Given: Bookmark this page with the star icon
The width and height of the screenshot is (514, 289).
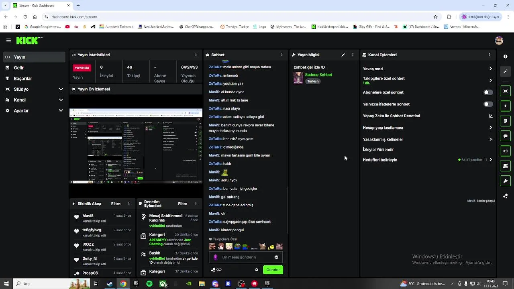Looking at the screenshot, I should (435, 17).
